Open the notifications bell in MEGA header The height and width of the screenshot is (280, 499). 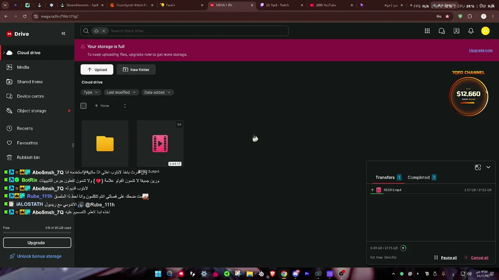coord(471,31)
